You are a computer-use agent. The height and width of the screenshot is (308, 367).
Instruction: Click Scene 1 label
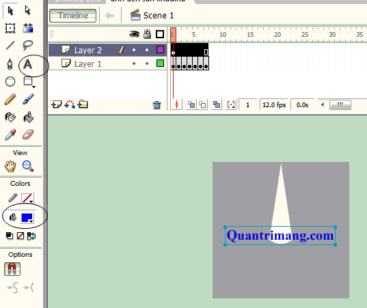(159, 16)
